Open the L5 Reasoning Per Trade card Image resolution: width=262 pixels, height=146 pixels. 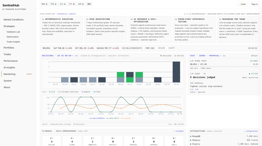coord(239,29)
